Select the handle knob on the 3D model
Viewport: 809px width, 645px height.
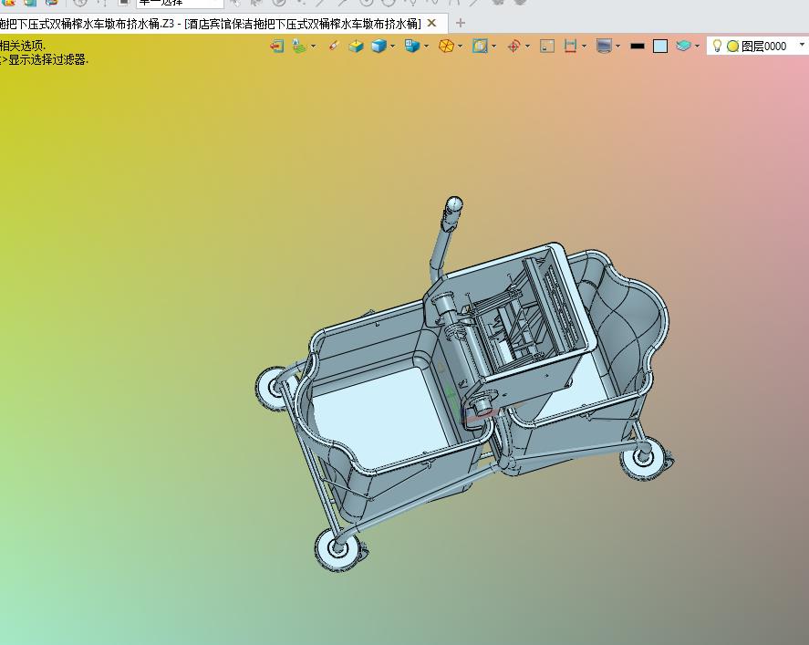(x=454, y=203)
